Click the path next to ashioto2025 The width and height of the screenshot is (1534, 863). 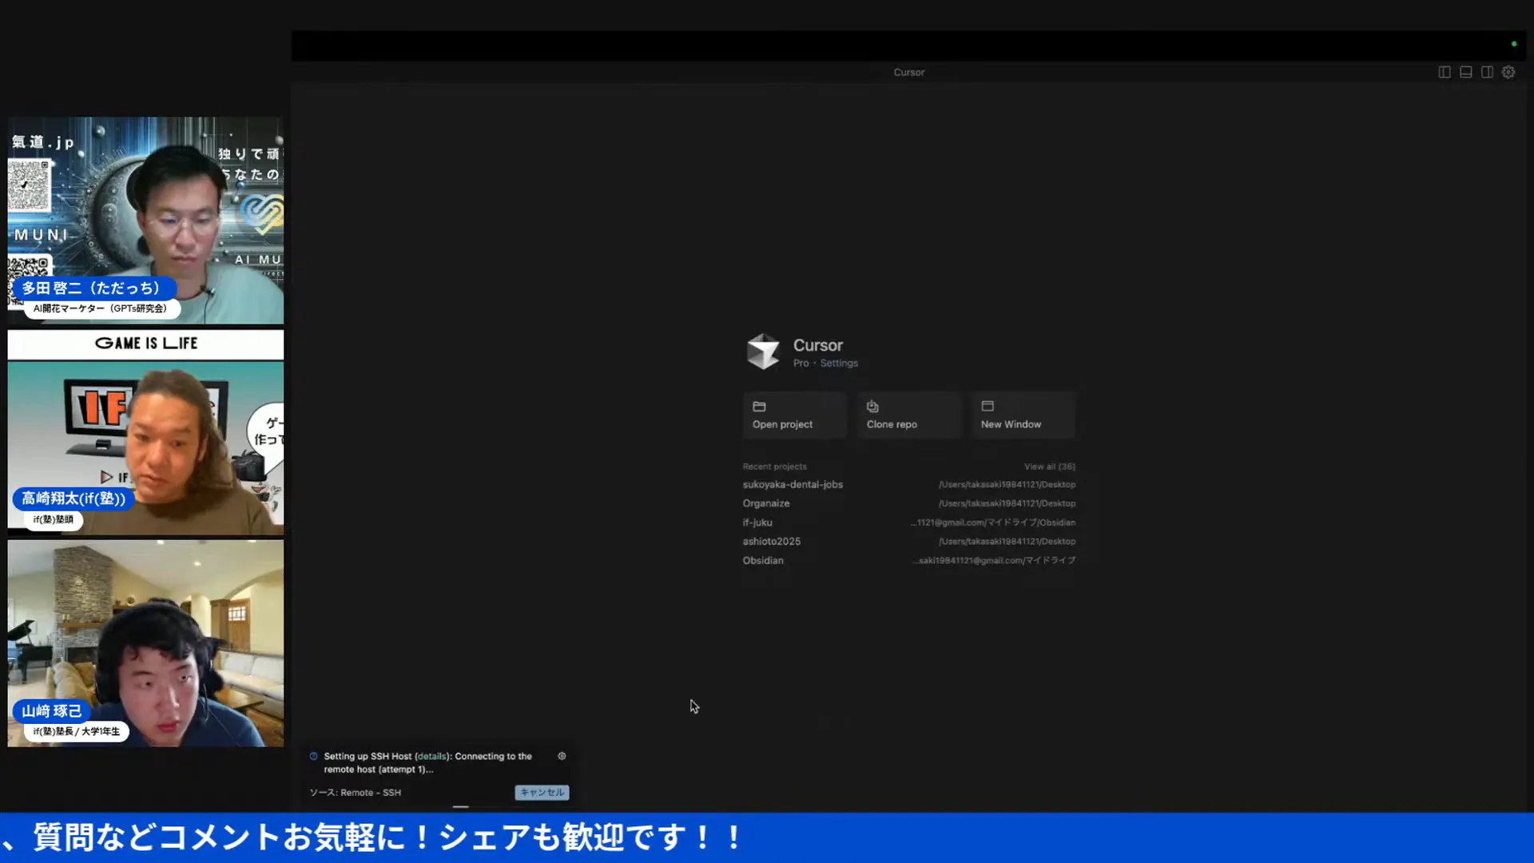(1007, 542)
